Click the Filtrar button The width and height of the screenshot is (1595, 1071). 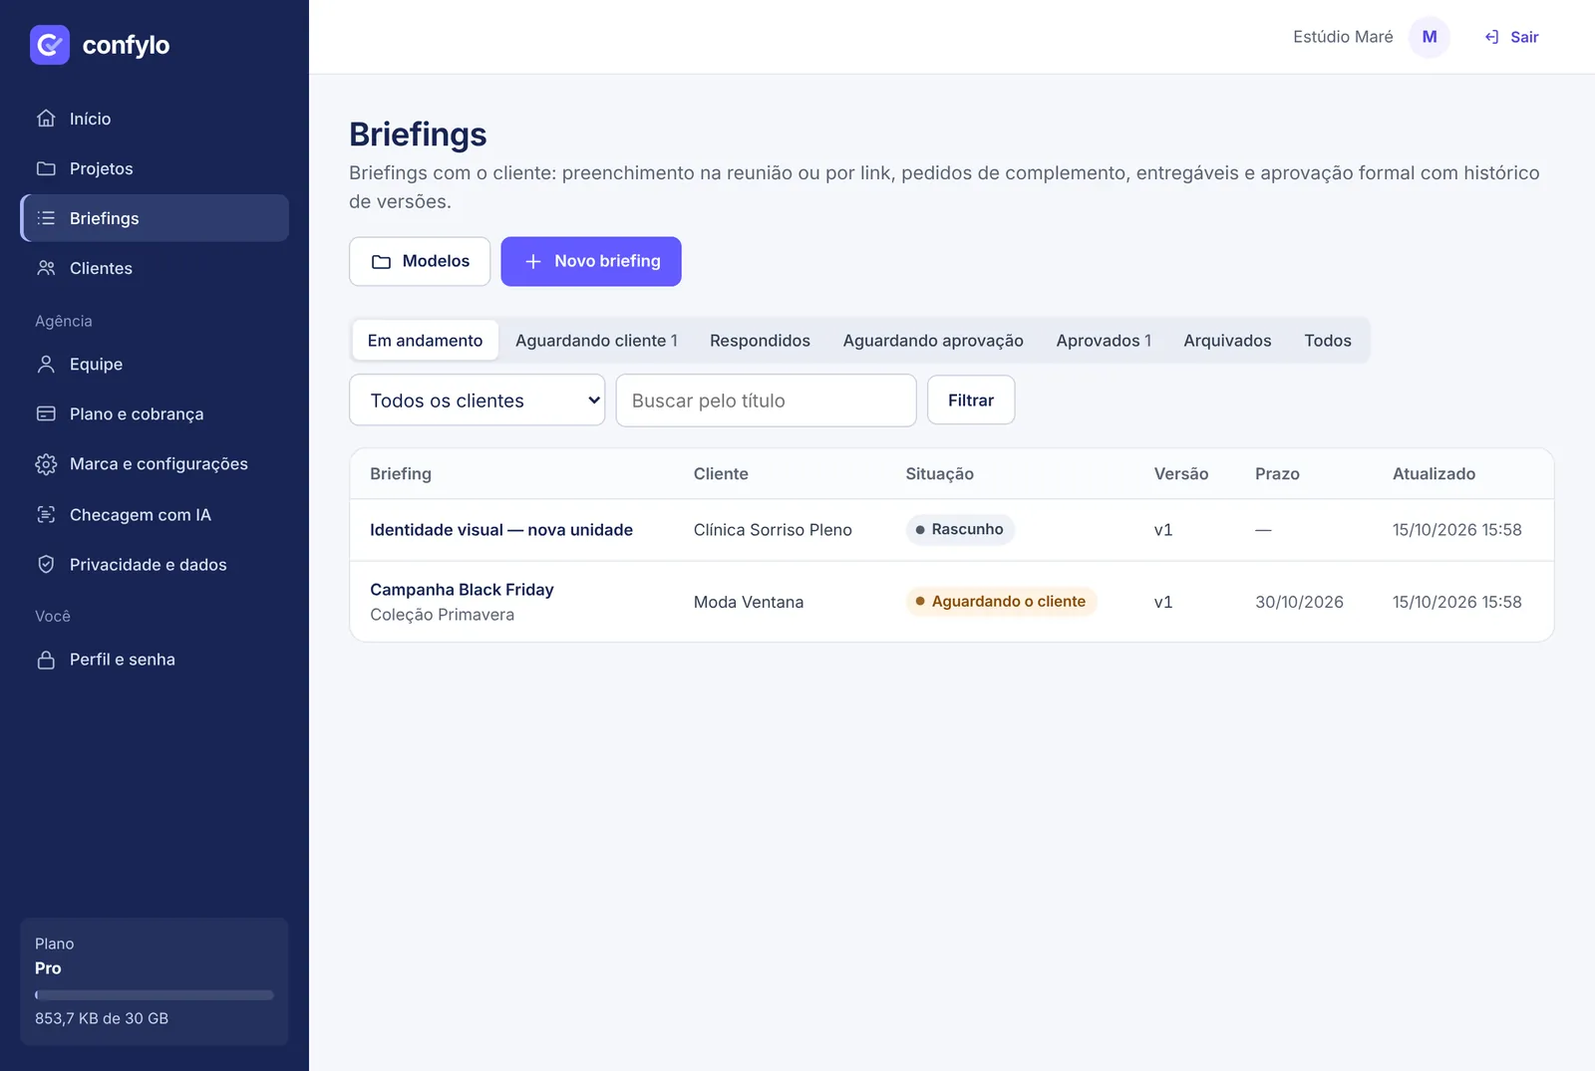971,401
